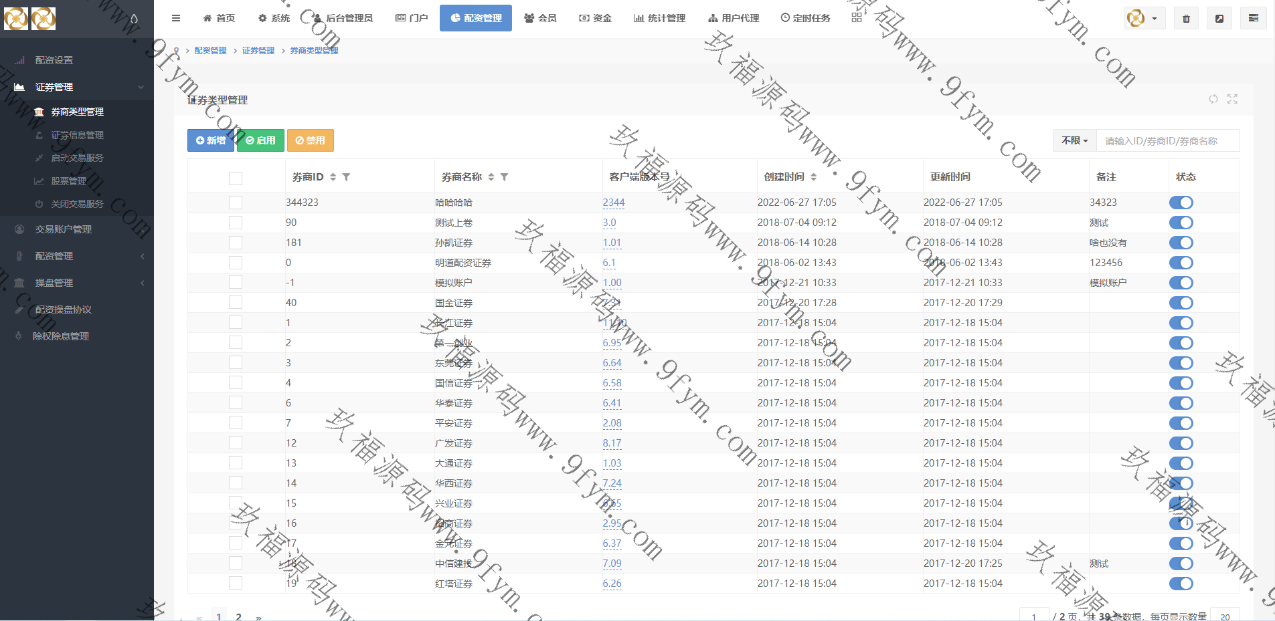Select checkbox for 国金证券 row
Screen dimensions: 1275x621
[236, 303]
